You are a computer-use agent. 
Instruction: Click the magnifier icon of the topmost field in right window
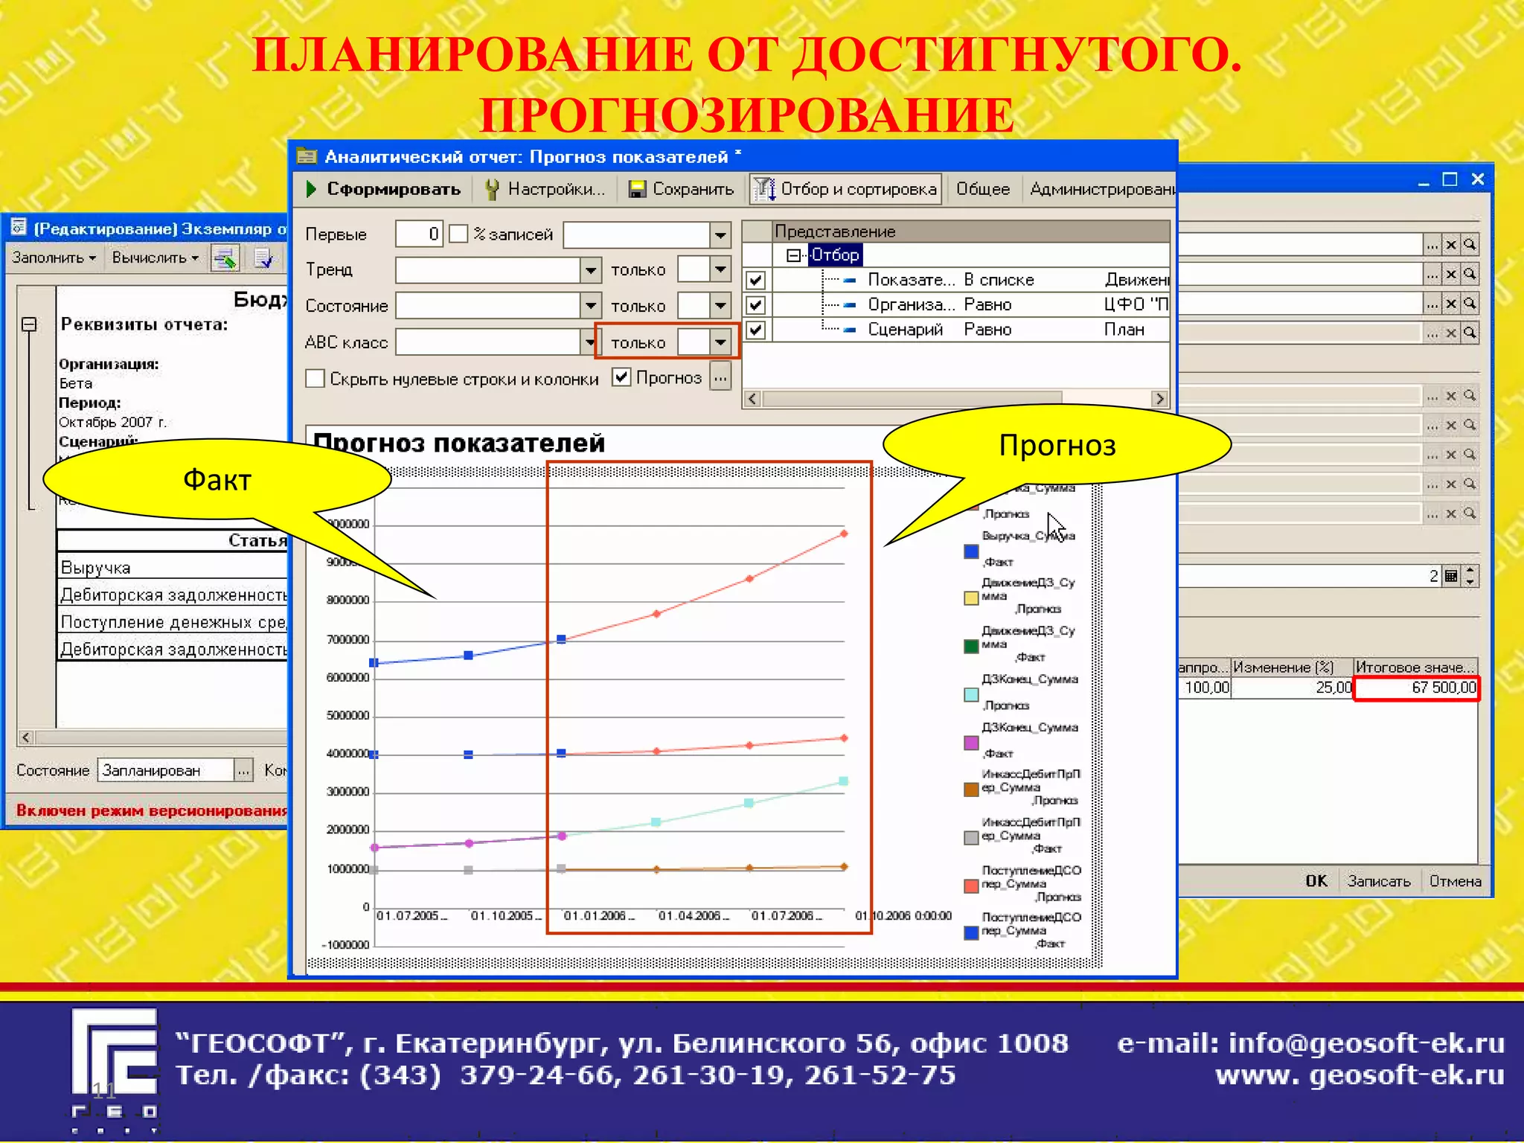tap(1470, 244)
